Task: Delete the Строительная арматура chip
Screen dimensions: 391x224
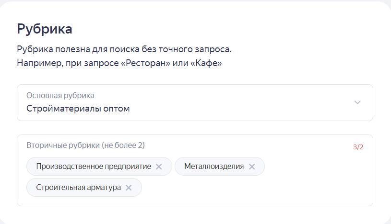Action: coord(129,188)
